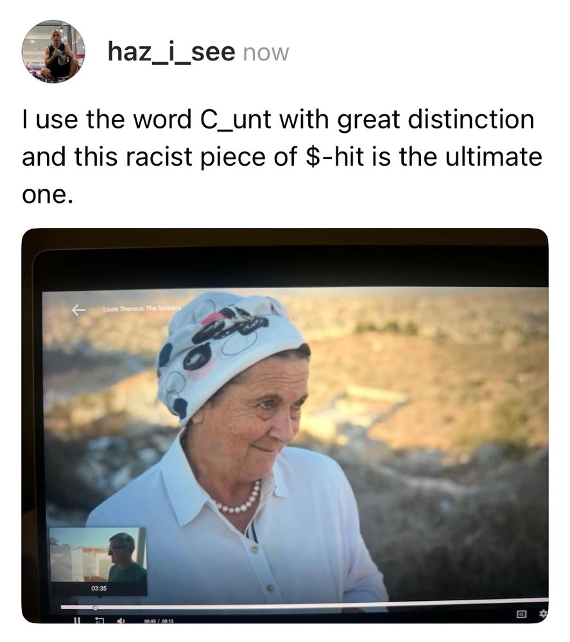570x642 pixels.
Task: Mute the video with the speaker icon
Action: (x=121, y=621)
